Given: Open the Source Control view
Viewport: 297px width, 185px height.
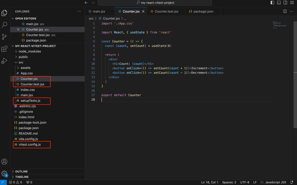Looking at the screenshot, I should [4, 37].
